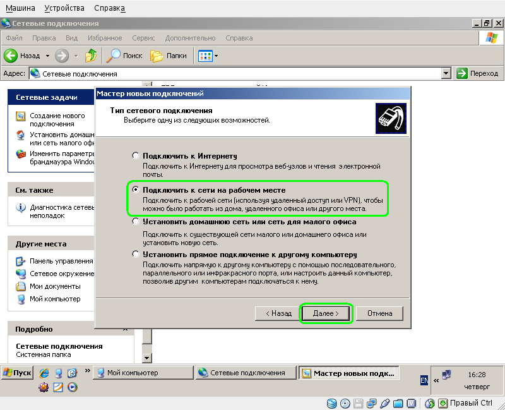Screen dimensions: 505x410
Task: Click 'Создание нового подключения' task link
Action: click(57, 119)
